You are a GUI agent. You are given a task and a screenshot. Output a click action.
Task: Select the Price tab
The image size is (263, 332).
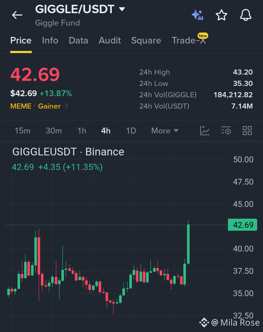pos(21,41)
